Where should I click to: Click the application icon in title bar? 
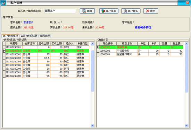pos(3,3)
